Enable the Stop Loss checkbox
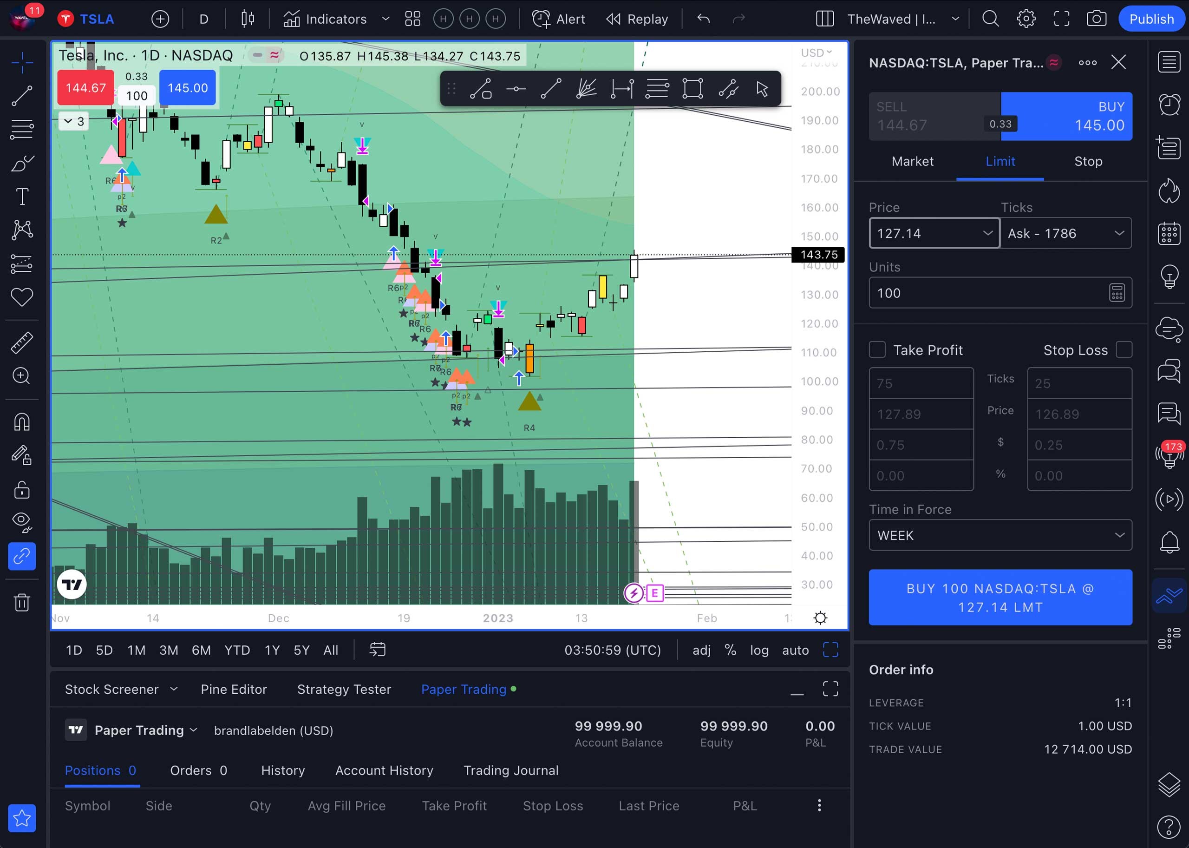 (x=1124, y=350)
